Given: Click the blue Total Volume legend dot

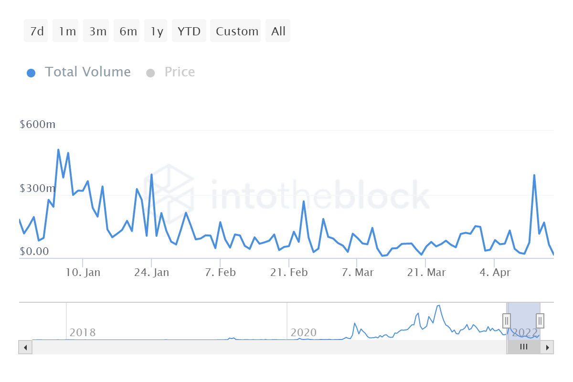Looking at the screenshot, I should 31,72.
